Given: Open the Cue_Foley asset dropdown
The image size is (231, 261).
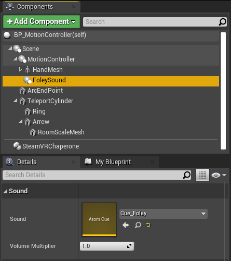Looking at the screenshot, I should pyautogui.click(x=164, y=214).
